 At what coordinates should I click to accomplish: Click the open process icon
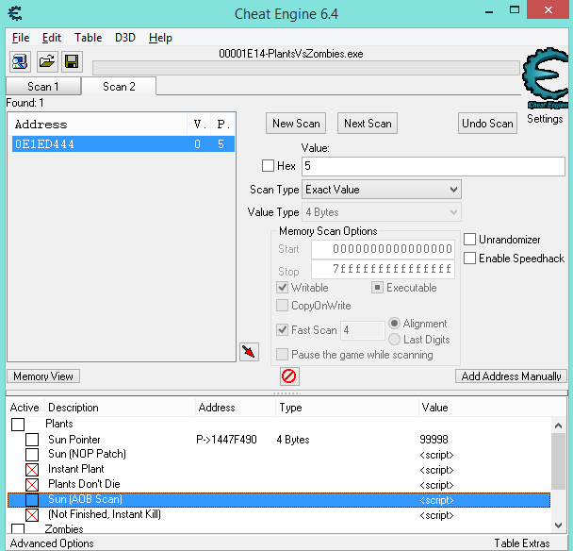click(20, 62)
